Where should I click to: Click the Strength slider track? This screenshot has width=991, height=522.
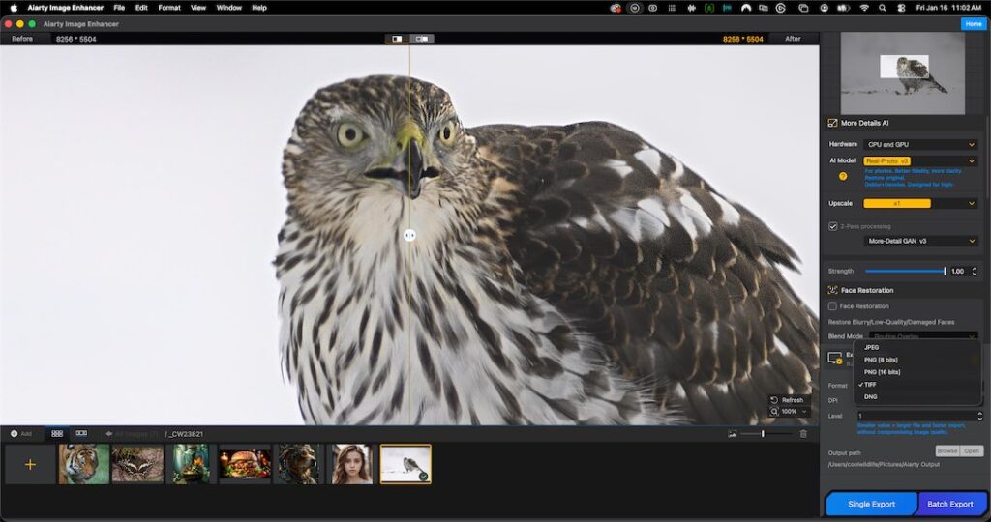(x=905, y=271)
